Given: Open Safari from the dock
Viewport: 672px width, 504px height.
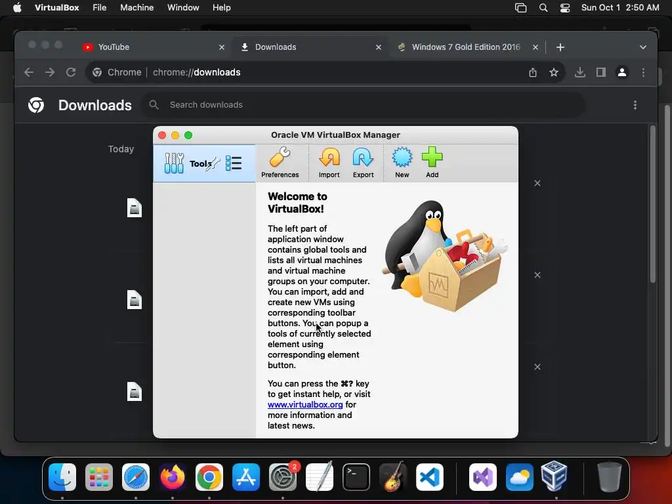Looking at the screenshot, I should pos(136,477).
